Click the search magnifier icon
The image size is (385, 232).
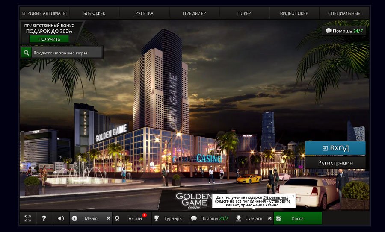tap(27, 53)
